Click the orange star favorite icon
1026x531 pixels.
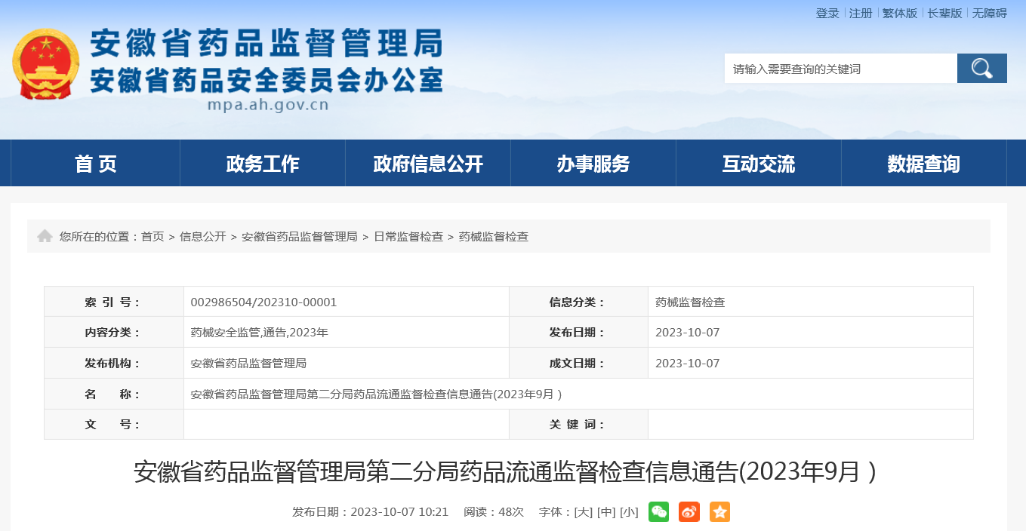719,512
